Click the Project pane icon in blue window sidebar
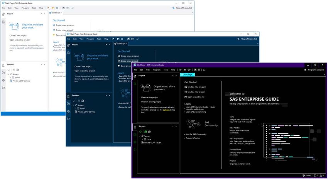The image size is (328, 179). (x=68, y=46)
